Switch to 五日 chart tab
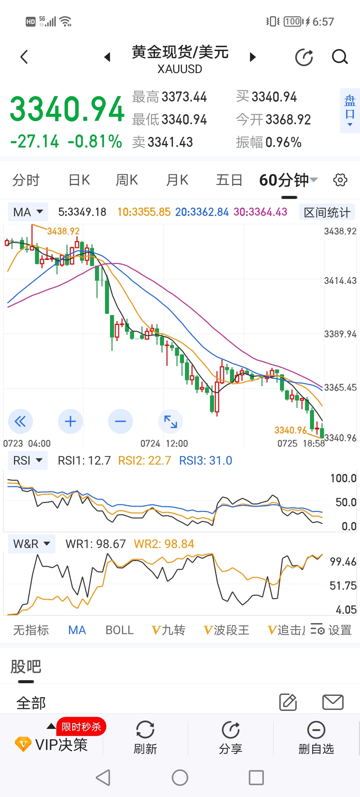 pos(229,180)
